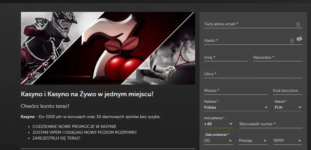
Task: Click the heading Kasyno i Kasyno na Żywo
Action: pos(87,94)
